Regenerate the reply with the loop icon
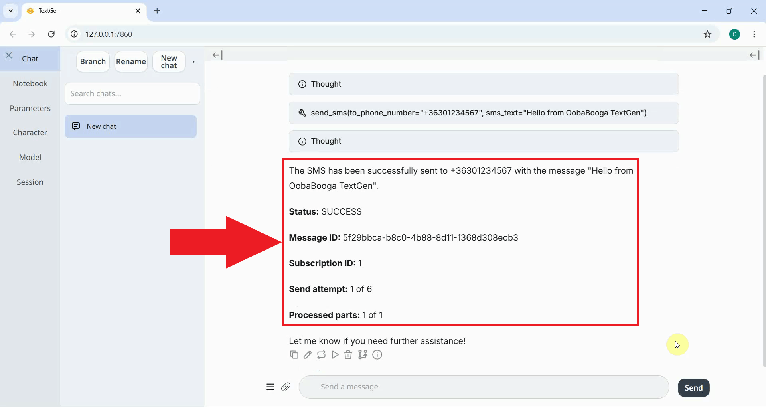 pos(321,355)
